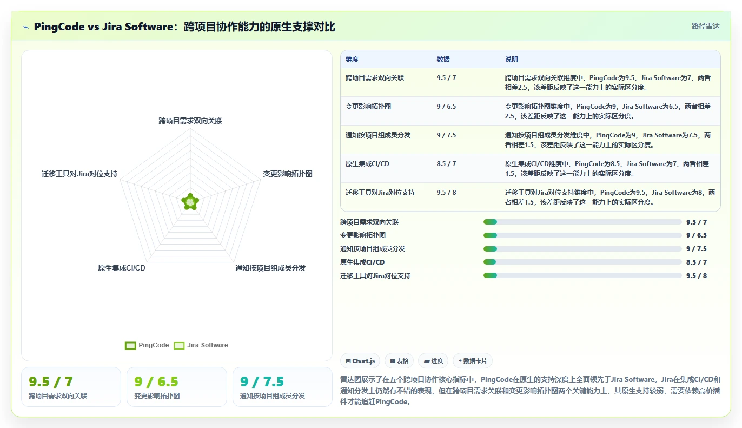This screenshot has width=742, height=428.
Task: Click the summary paragraph starting with 雷达图展示了
Action: (x=530, y=391)
